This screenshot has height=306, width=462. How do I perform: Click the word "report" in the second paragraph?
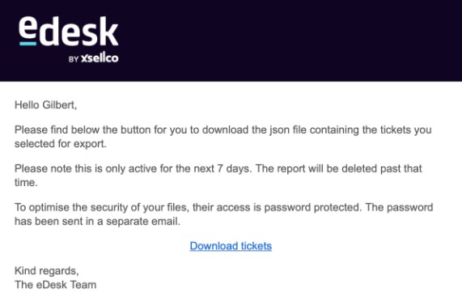pyautogui.click(x=291, y=168)
